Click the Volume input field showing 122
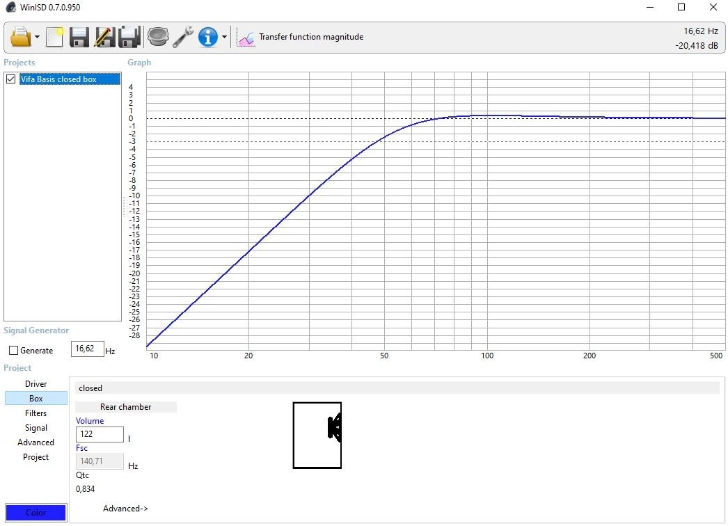 (x=100, y=434)
